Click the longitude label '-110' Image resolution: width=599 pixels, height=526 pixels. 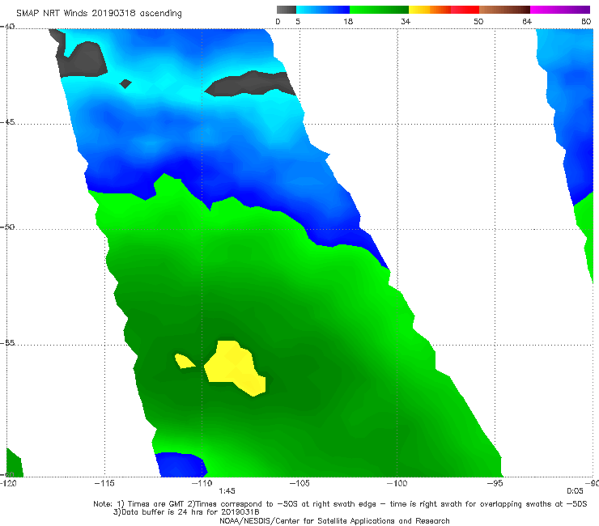202,483
